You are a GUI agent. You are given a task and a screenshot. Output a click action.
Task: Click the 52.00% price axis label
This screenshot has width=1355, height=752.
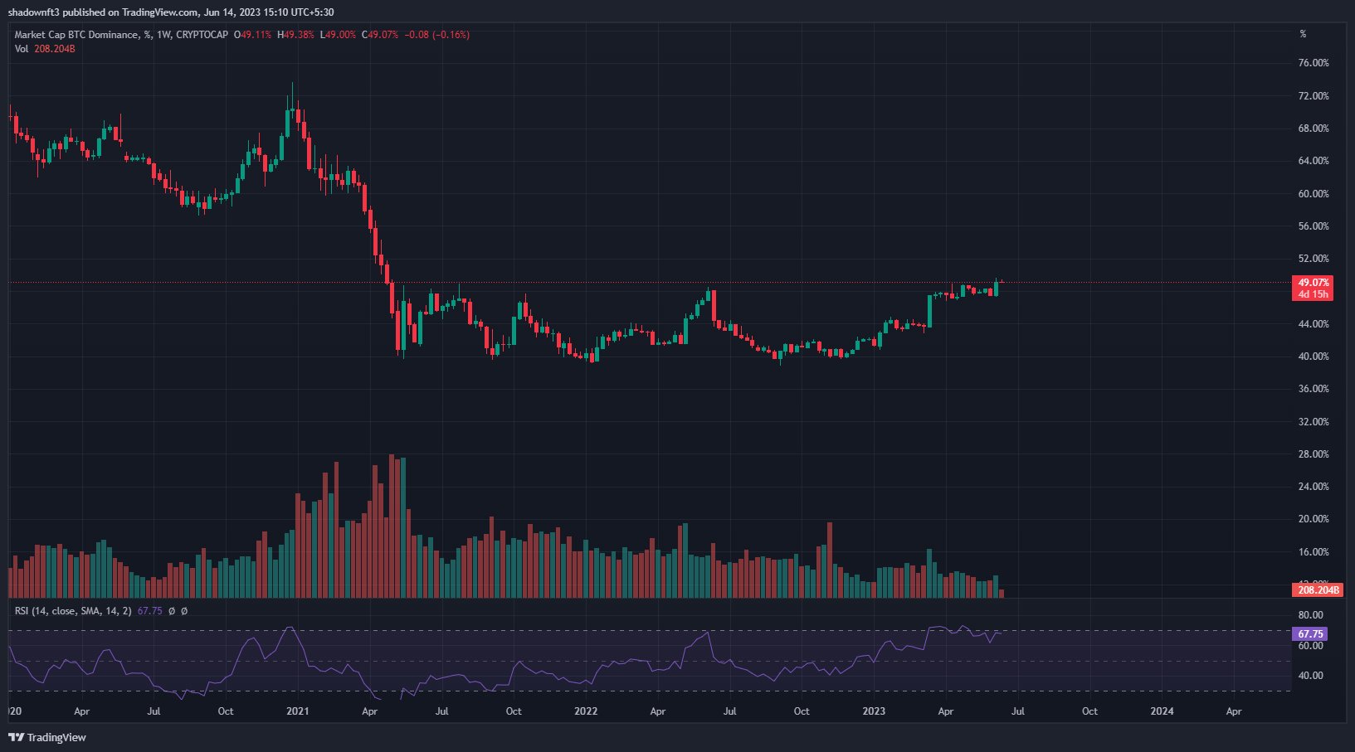pos(1314,259)
